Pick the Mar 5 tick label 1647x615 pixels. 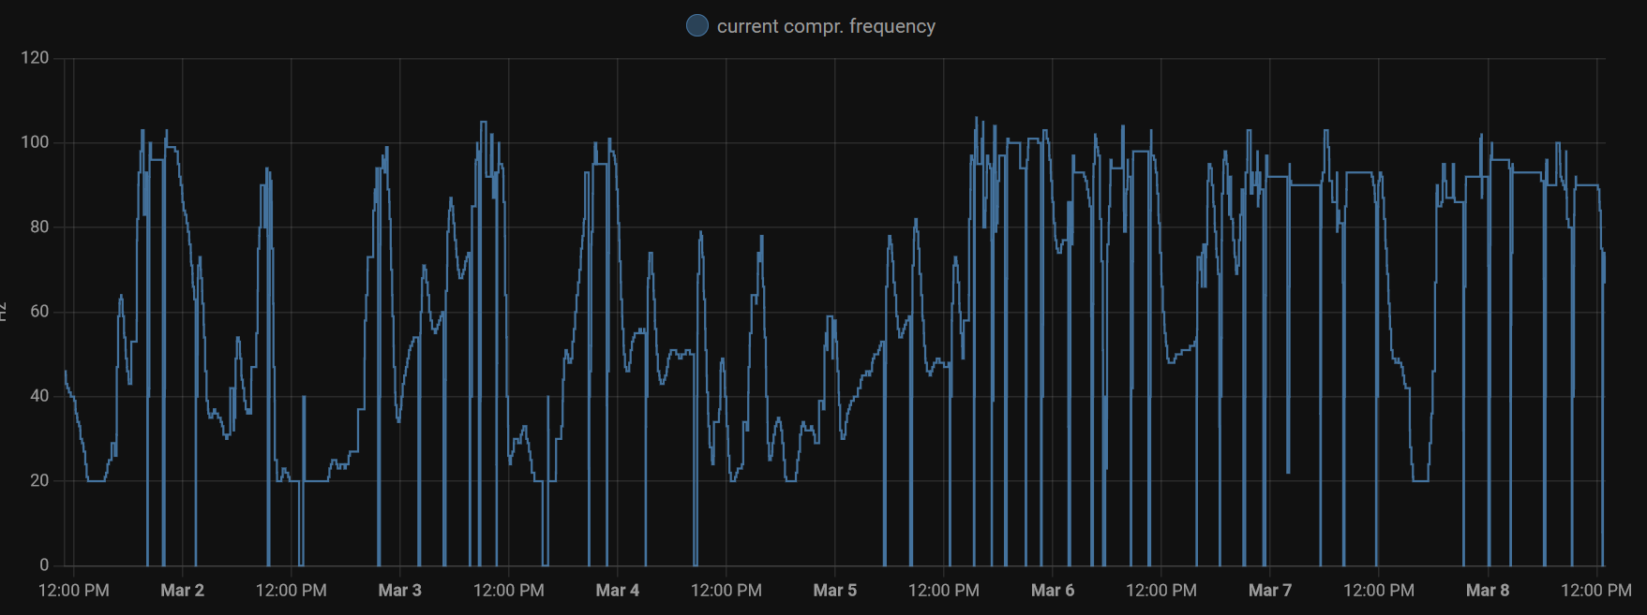834,590
